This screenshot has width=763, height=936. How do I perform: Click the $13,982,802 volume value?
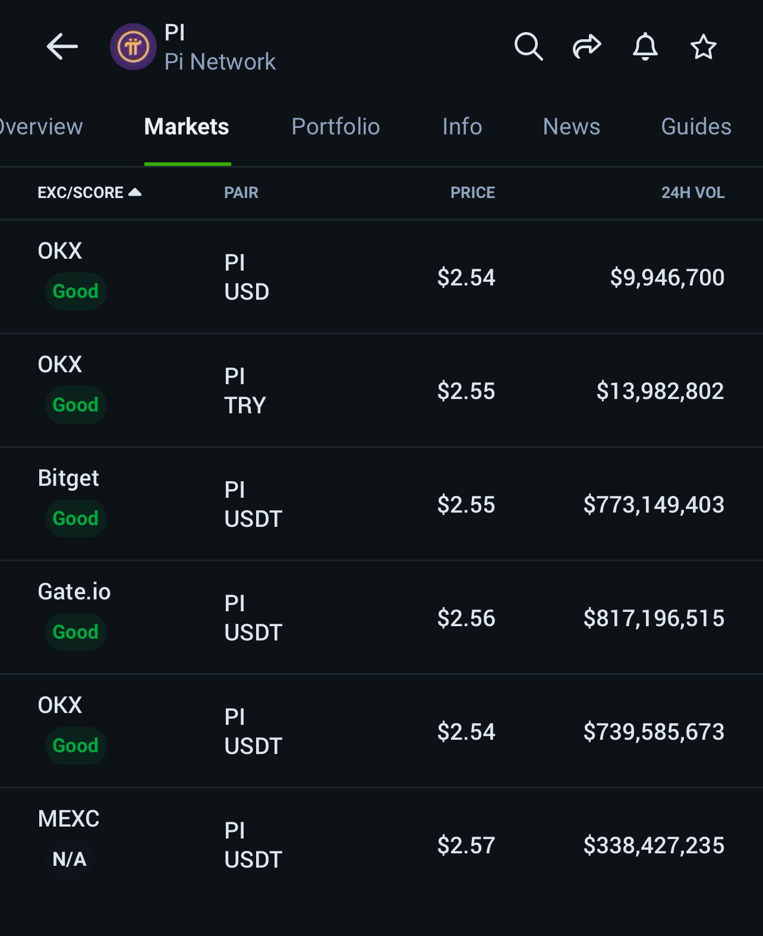[660, 391]
